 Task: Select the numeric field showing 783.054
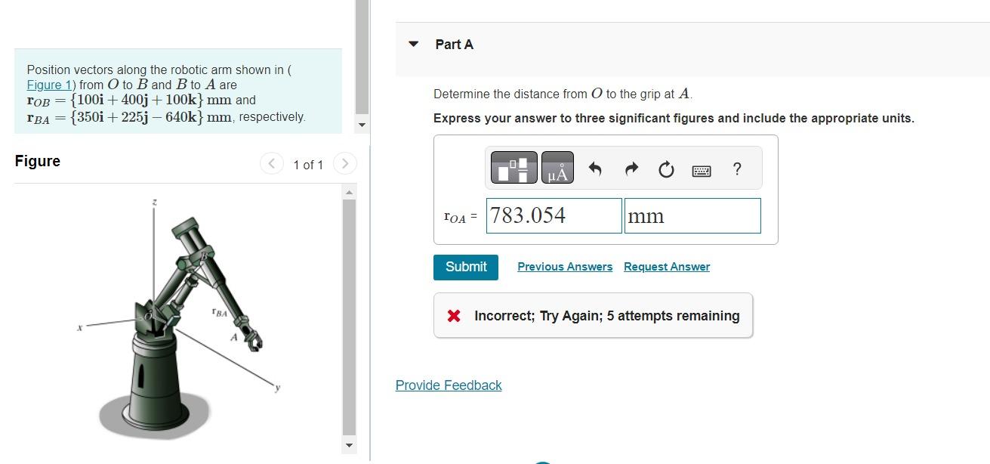(554, 215)
